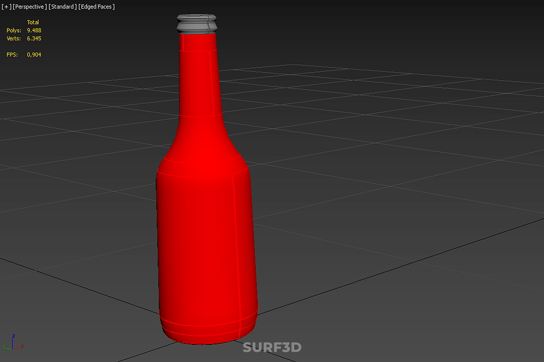Click the Total statistics header

[33, 22]
